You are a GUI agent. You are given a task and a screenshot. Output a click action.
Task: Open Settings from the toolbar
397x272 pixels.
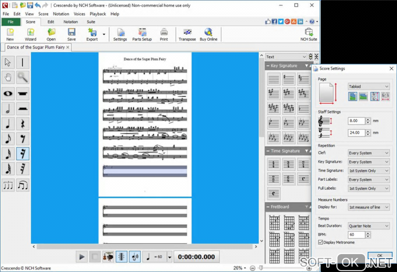(x=120, y=35)
